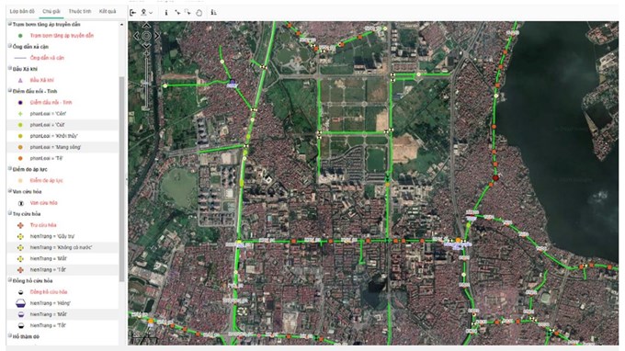Click the Đồng hồ cứu hỏa meter symbol
The image size is (625, 351).
(21, 292)
